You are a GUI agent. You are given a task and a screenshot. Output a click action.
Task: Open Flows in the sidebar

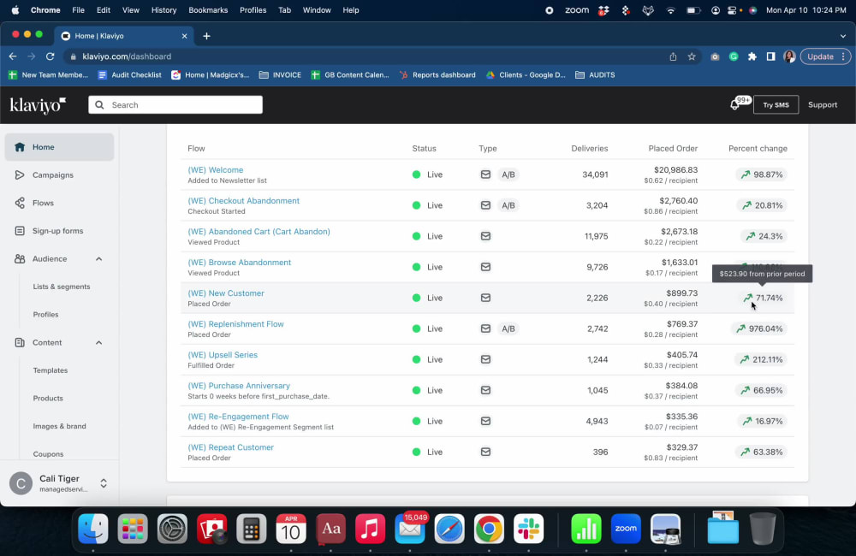43,203
